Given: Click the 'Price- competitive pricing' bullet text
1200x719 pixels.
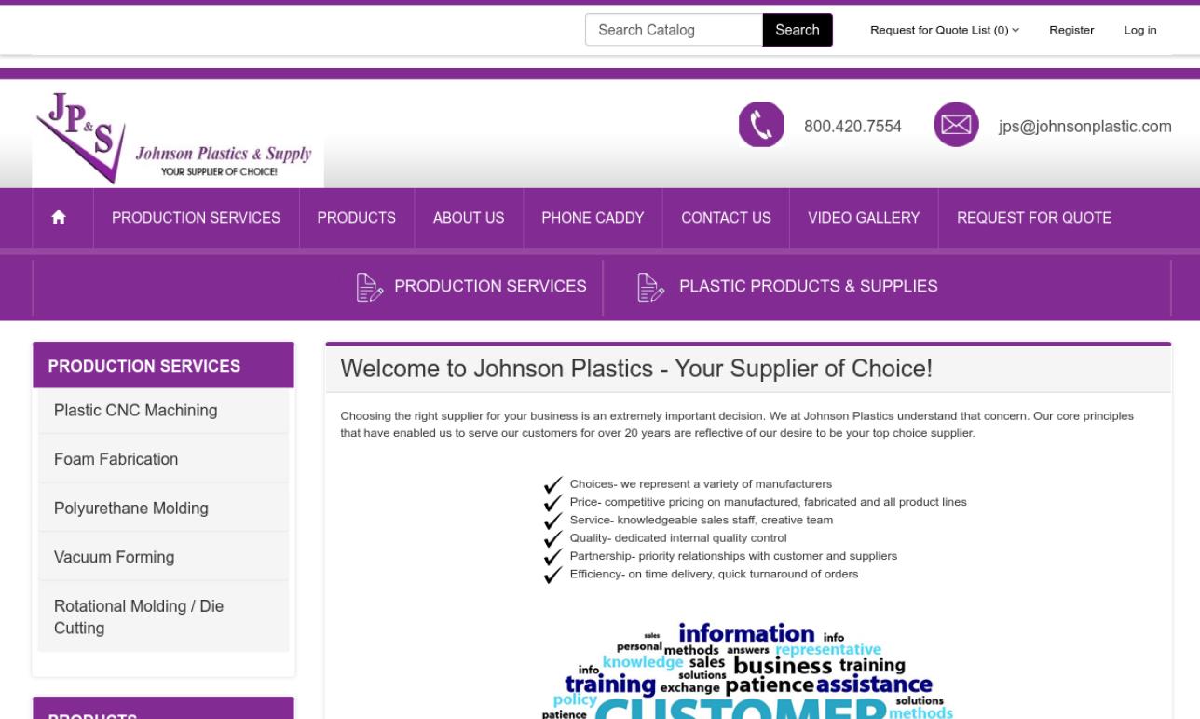Looking at the screenshot, I should pos(768,502).
